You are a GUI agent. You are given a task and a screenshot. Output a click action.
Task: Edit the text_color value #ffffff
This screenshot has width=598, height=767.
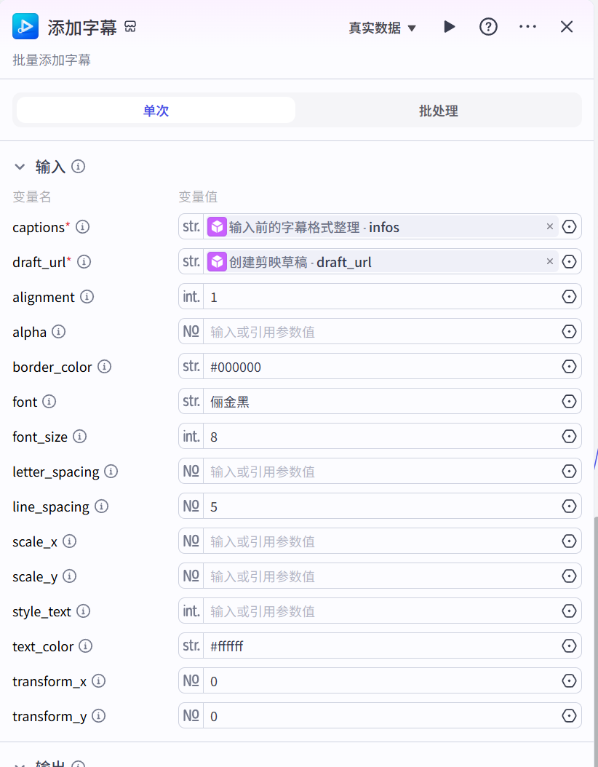[381, 645]
